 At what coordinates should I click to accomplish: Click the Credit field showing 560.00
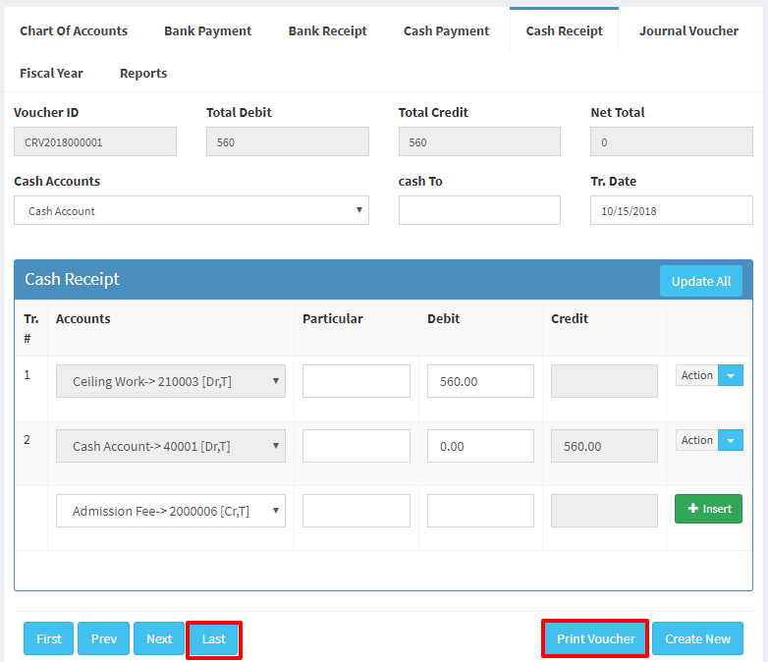(604, 446)
